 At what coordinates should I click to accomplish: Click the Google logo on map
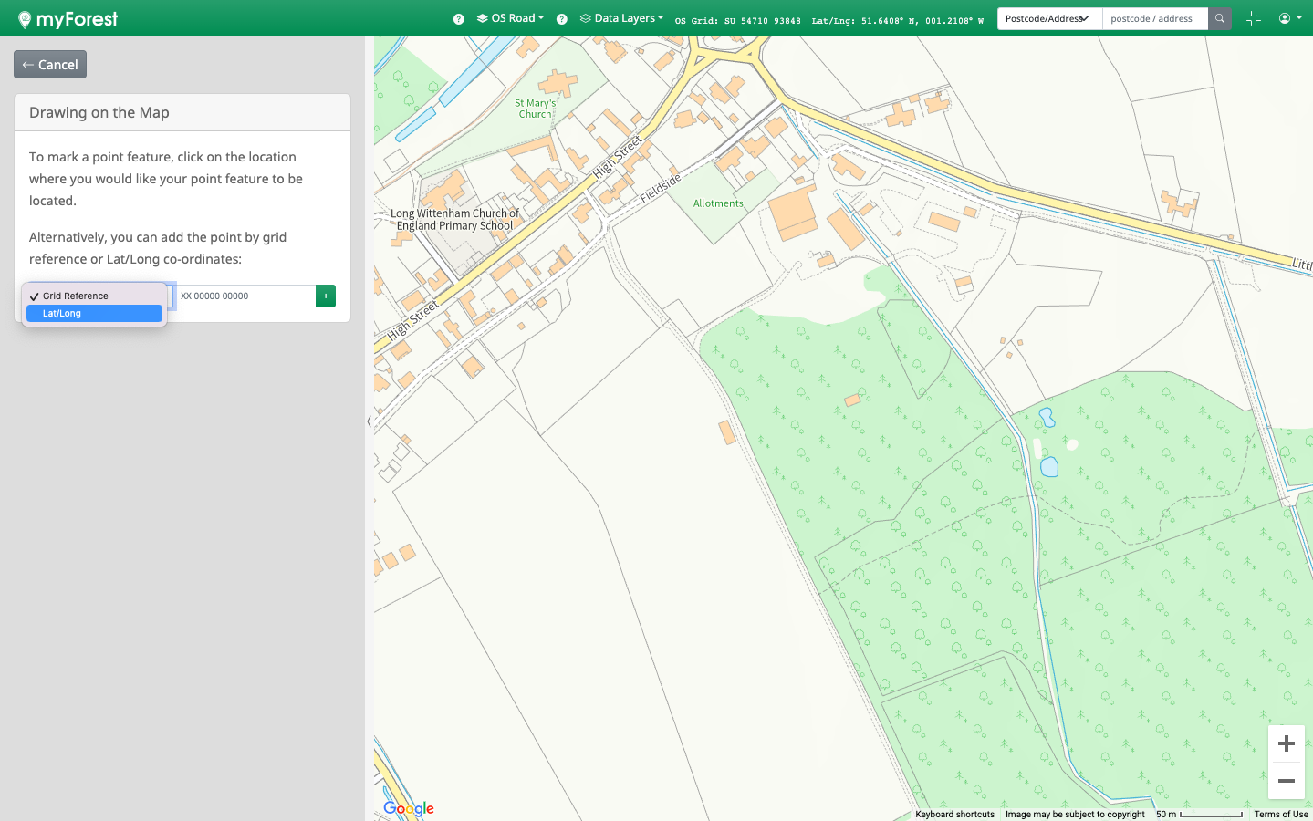coord(408,808)
